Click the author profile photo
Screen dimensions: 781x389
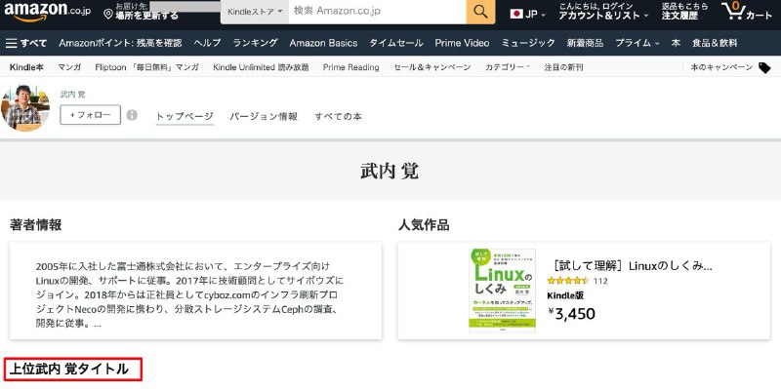tap(25, 108)
